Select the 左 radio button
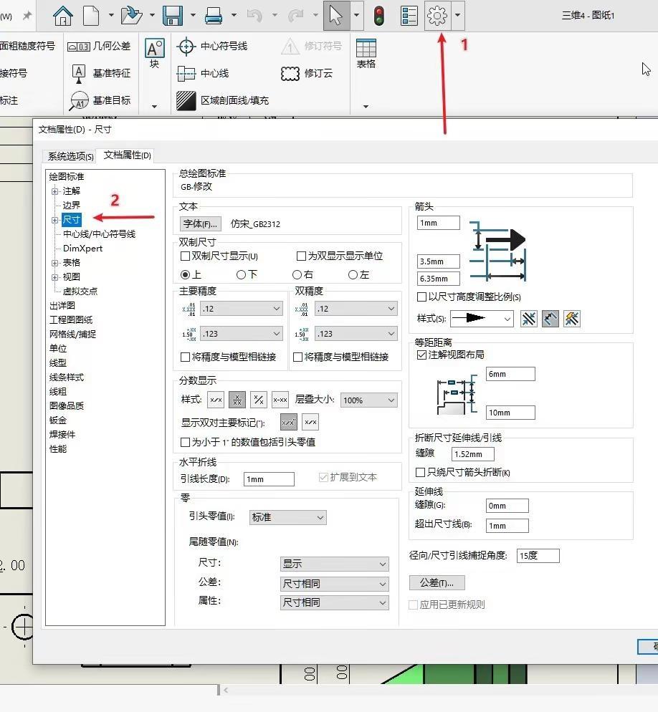The height and width of the screenshot is (712, 658). pos(353,275)
